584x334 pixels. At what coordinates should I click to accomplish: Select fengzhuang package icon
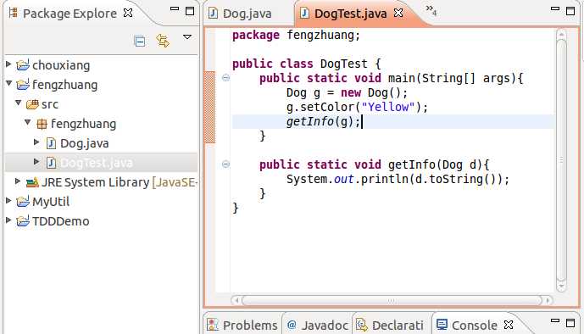(42, 124)
